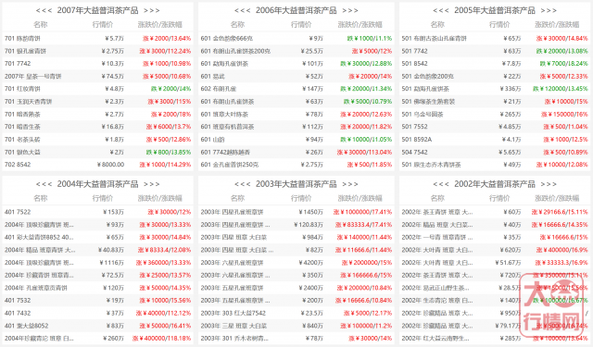Select the 602 布朗孔雀 product name

click(219, 89)
